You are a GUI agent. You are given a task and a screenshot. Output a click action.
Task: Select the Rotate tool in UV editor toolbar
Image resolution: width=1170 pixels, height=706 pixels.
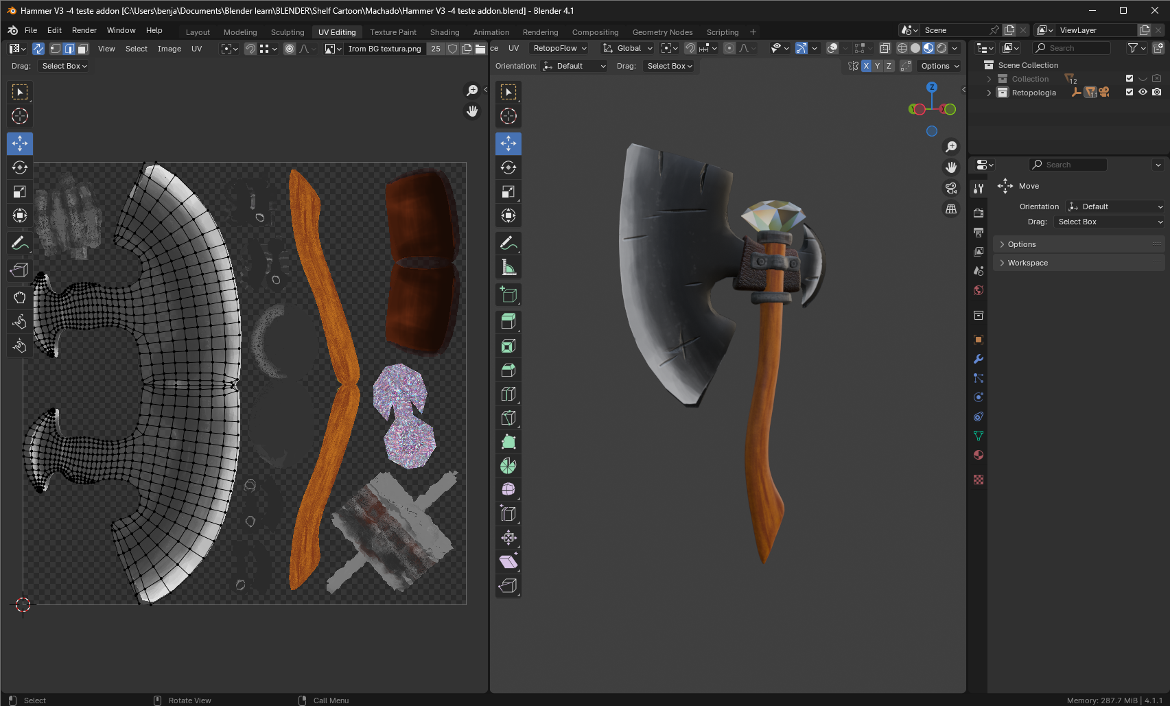pyautogui.click(x=20, y=167)
